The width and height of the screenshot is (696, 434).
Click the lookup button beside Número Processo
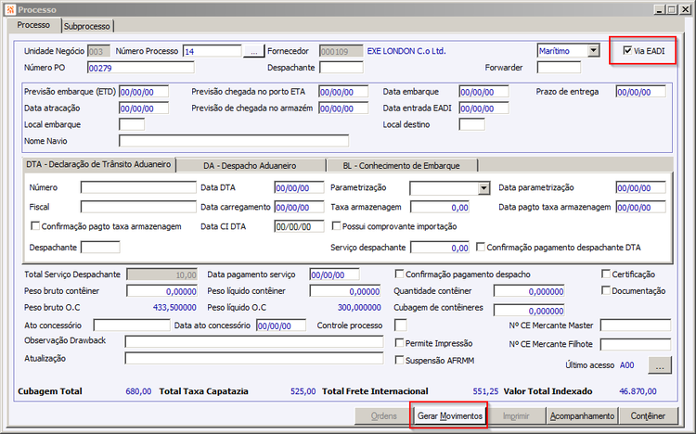[254, 51]
